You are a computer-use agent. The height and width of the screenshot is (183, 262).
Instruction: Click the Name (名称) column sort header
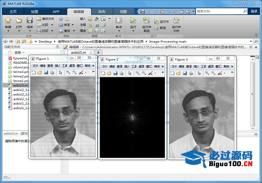click(x=19, y=53)
